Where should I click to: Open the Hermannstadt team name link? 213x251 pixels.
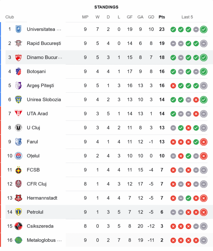(x=42, y=198)
